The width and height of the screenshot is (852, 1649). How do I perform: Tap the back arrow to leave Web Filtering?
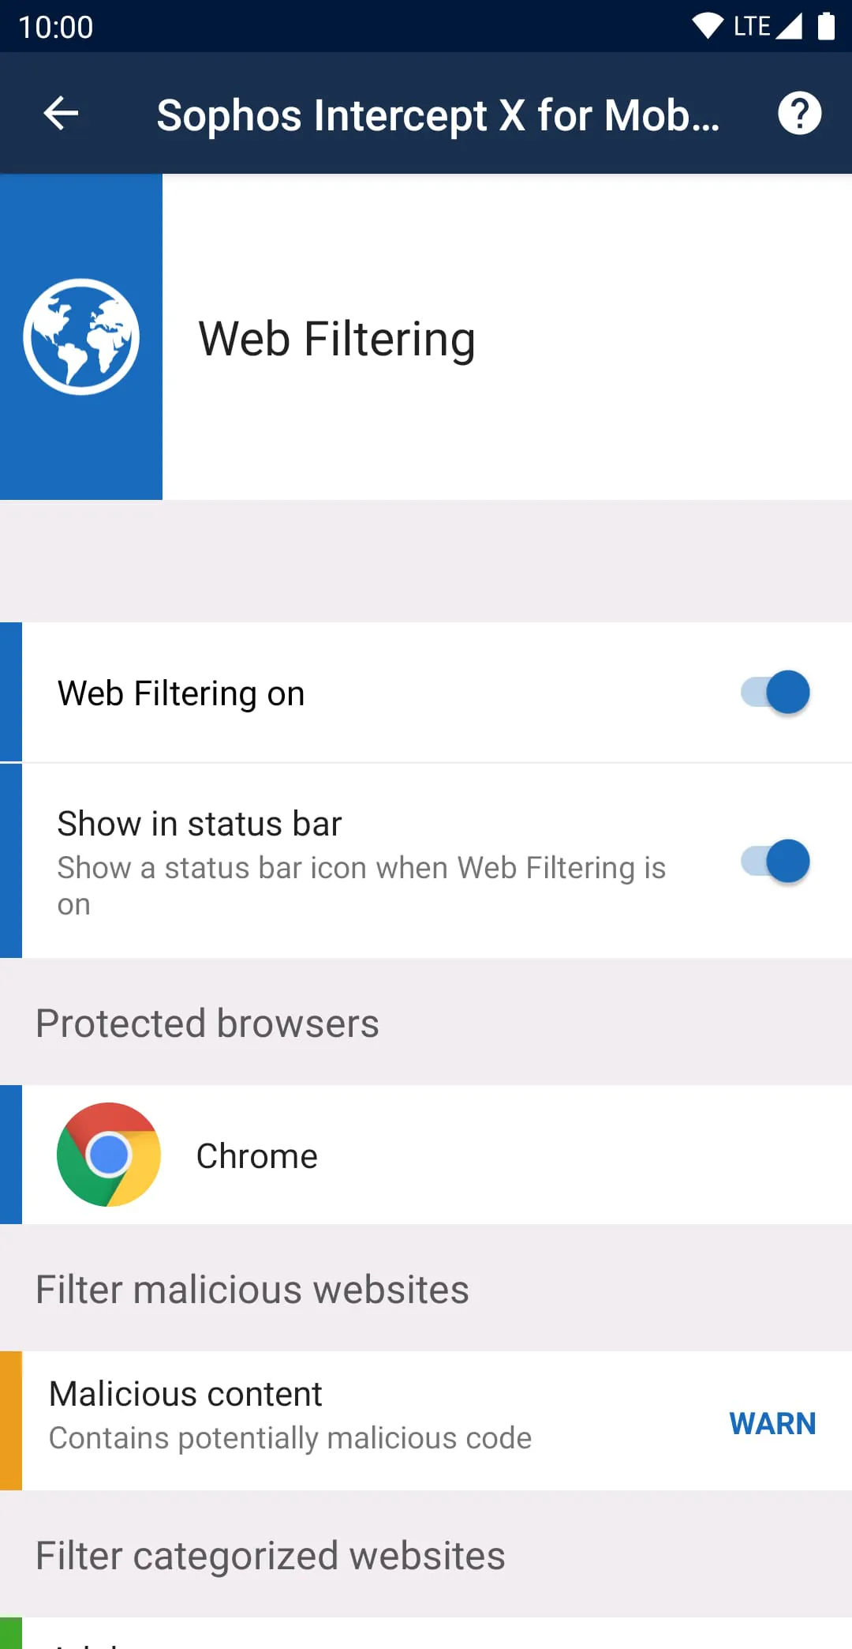point(62,113)
